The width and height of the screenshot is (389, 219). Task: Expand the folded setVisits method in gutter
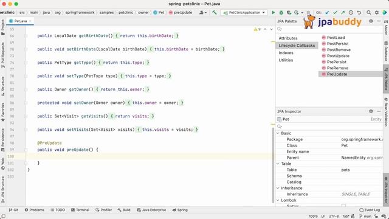(x=26, y=130)
